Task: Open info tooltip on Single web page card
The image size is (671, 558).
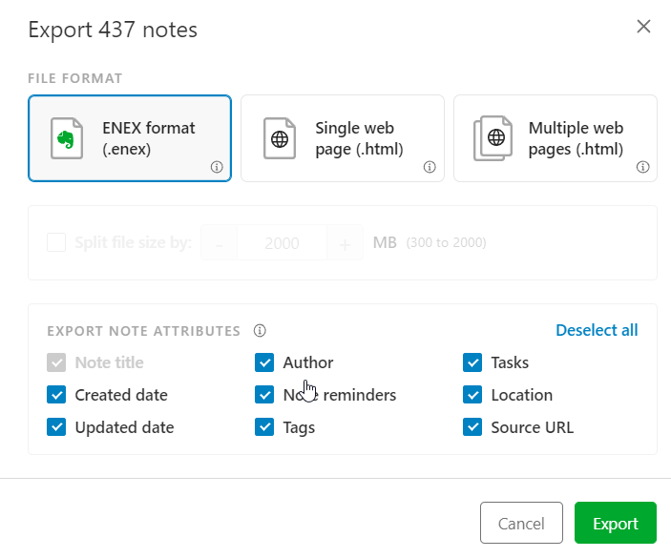Action: pyautogui.click(x=430, y=167)
